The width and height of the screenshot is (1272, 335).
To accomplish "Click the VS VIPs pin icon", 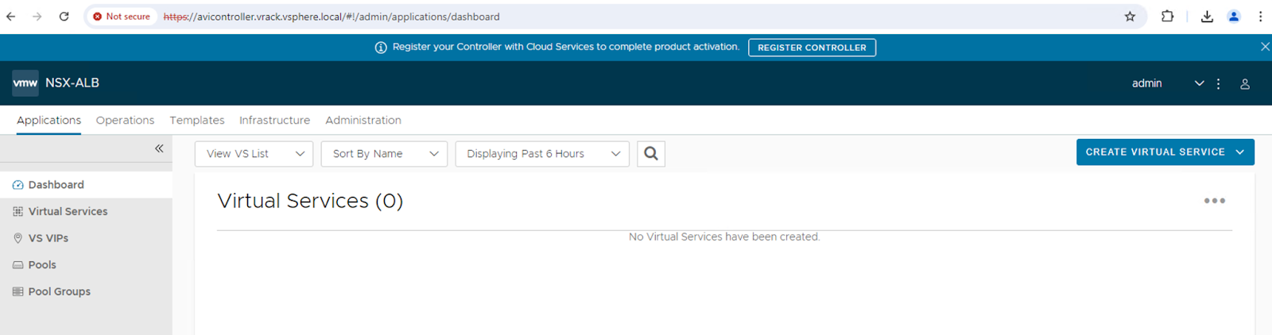I will [17, 238].
